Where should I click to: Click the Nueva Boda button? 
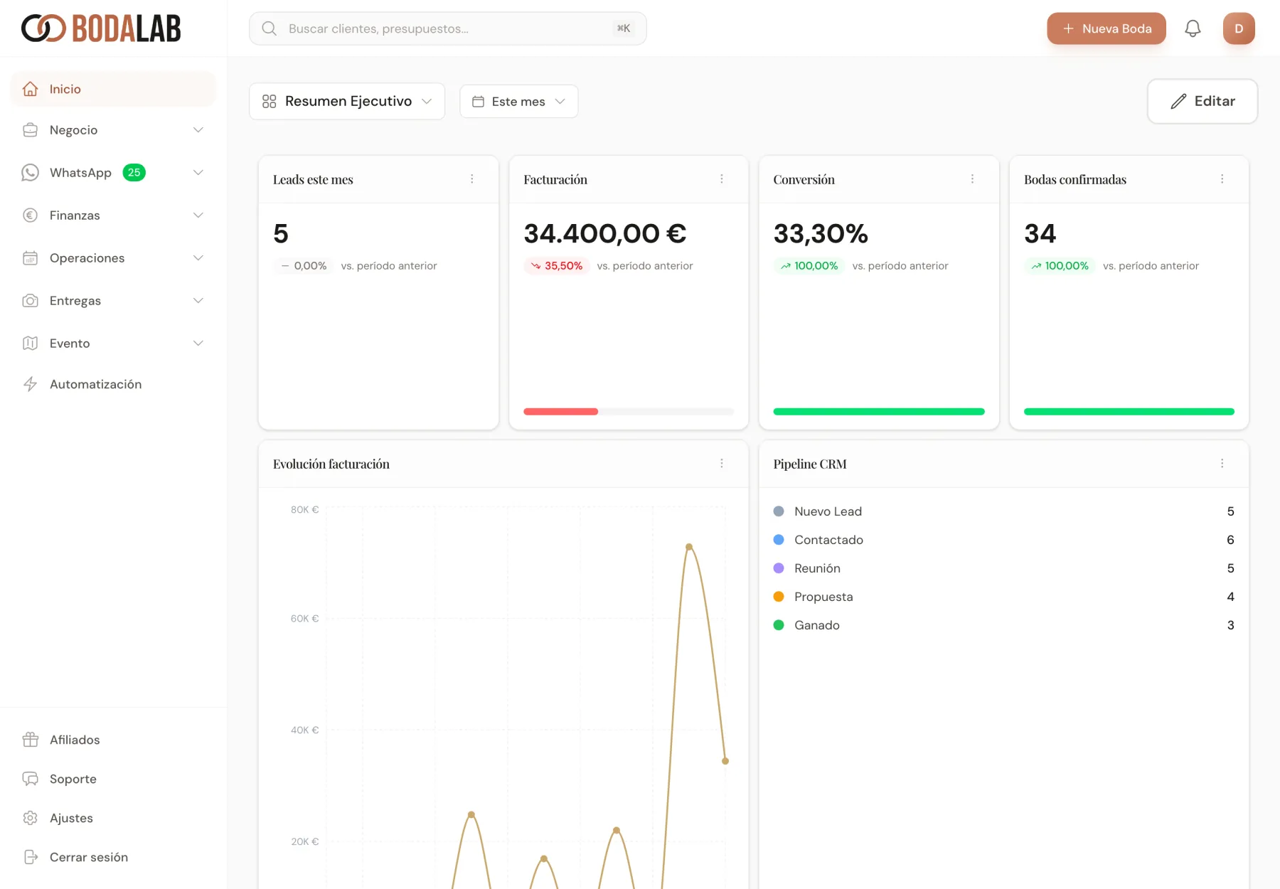[1106, 28]
